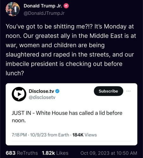Open the three-dot more options menu
Viewport: 143px width, 158px height.
[128, 91]
